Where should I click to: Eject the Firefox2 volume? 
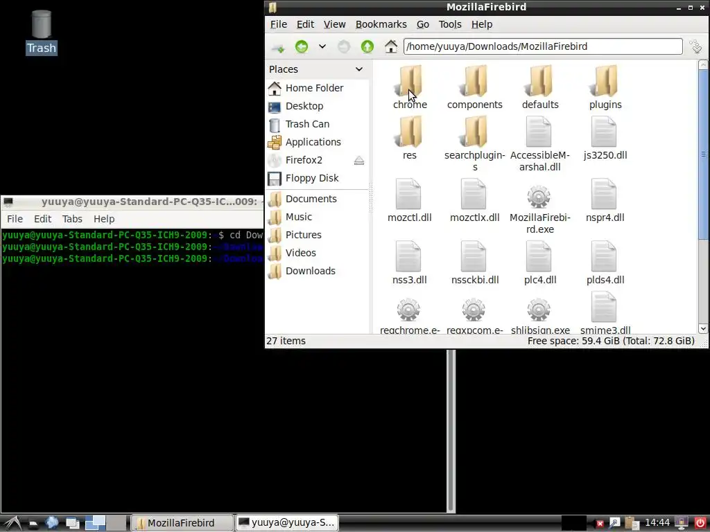pyautogui.click(x=359, y=161)
